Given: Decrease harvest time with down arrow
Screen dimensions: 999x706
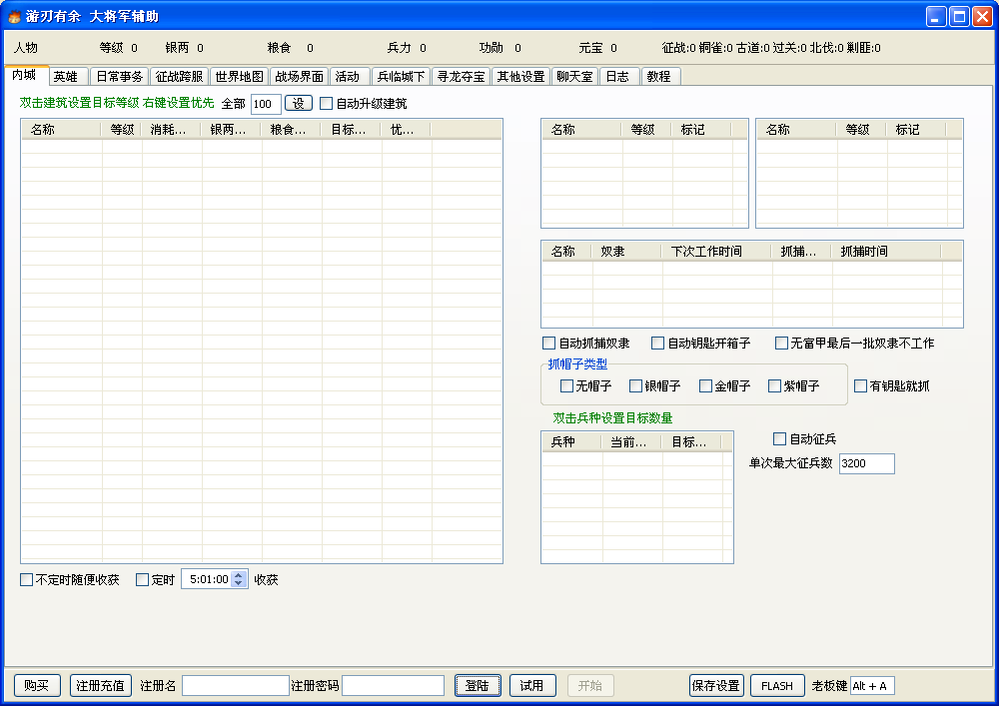Looking at the screenshot, I should pyautogui.click(x=239, y=583).
